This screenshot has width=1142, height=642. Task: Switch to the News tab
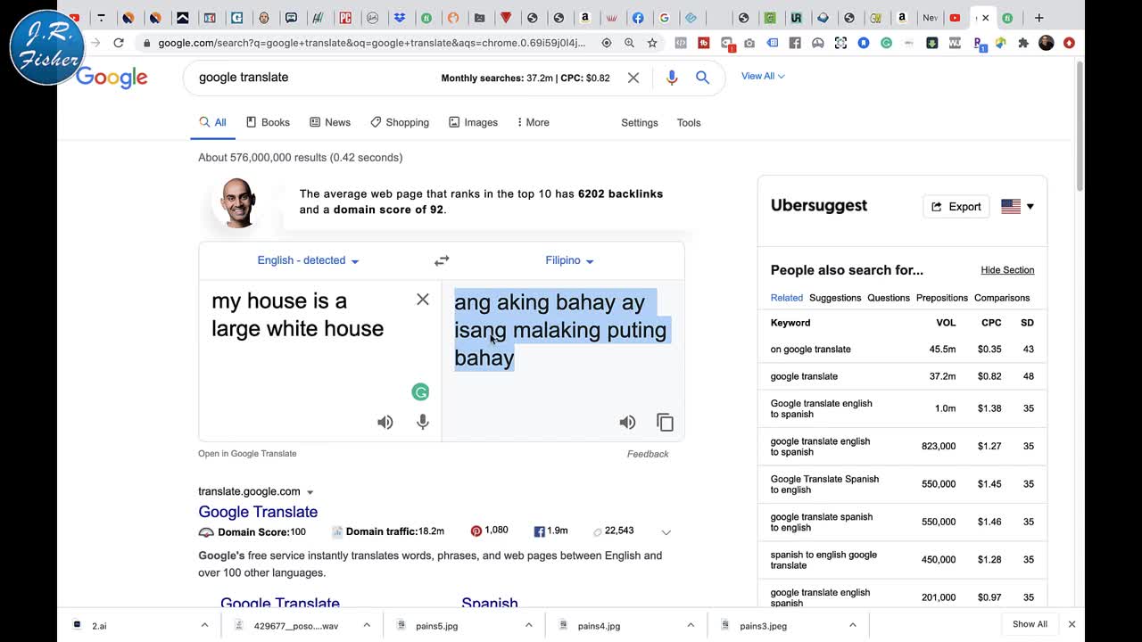pyautogui.click(x=330, y=122)
